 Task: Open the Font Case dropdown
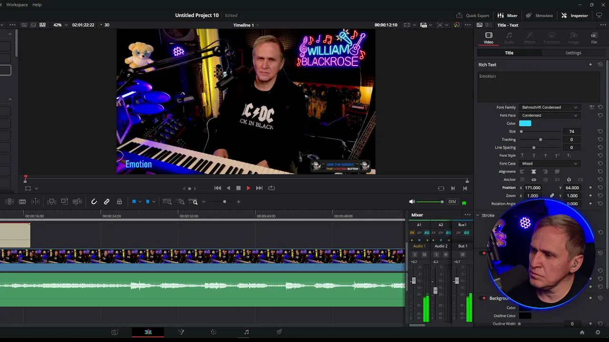(x=550, y=163)
